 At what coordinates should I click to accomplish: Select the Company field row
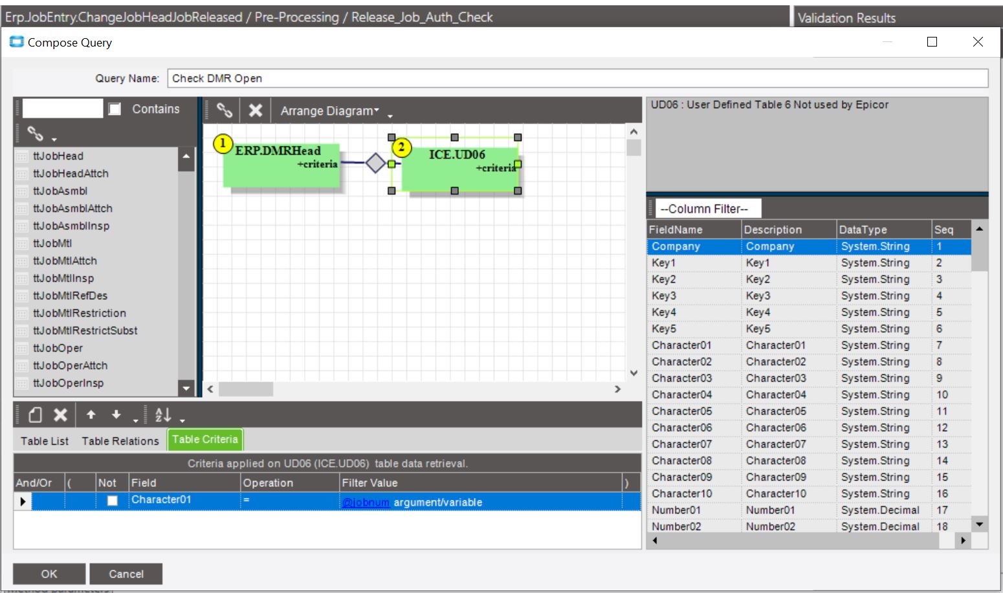click(809, 246)
